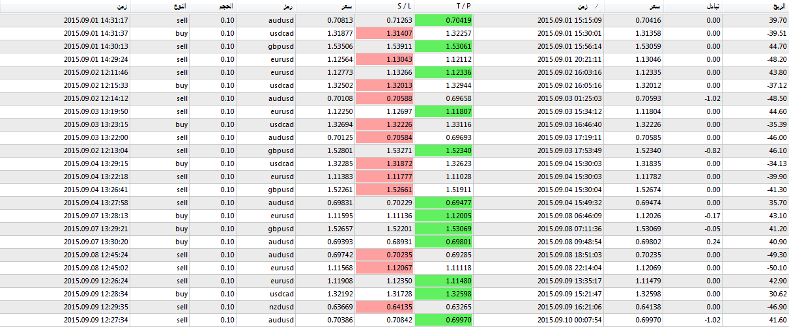This screenshot has width=789, height=327.
Task: Click close time 2015.09.01 20:21:11
Action: [569, 59]
